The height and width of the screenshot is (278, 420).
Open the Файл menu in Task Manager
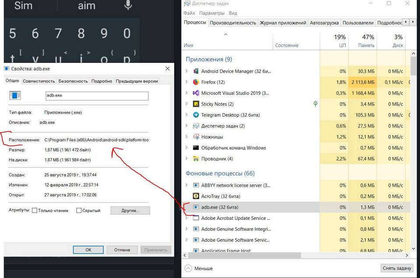point(189,13)
